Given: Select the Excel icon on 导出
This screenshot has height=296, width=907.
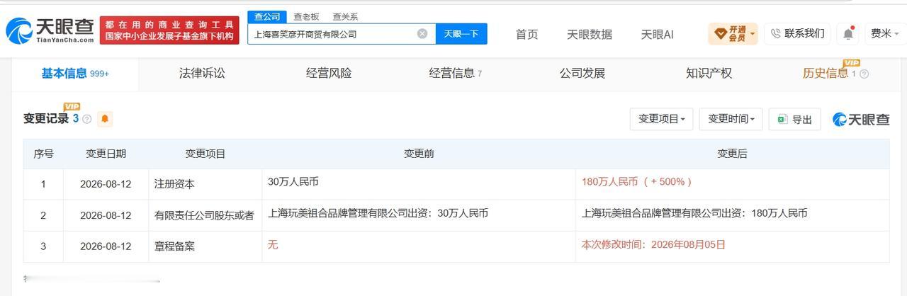Looking at the screenshot, I should [782, 119].
